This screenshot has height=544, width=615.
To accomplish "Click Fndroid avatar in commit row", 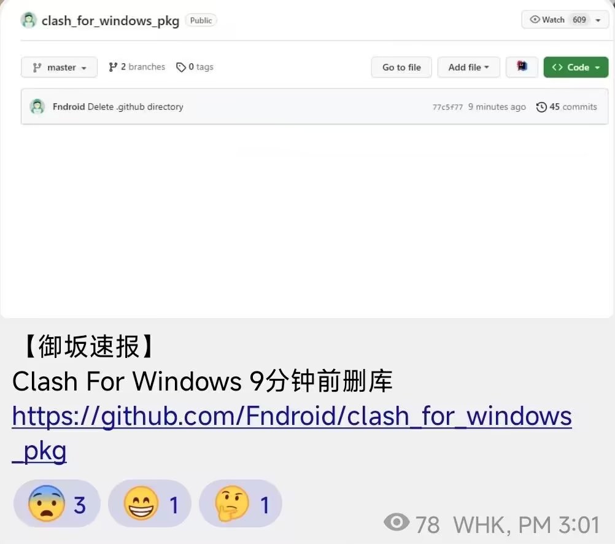I will 37,107.
